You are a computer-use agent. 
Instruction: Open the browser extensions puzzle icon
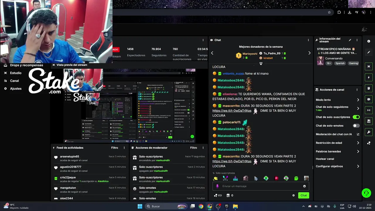click(339, 12)
